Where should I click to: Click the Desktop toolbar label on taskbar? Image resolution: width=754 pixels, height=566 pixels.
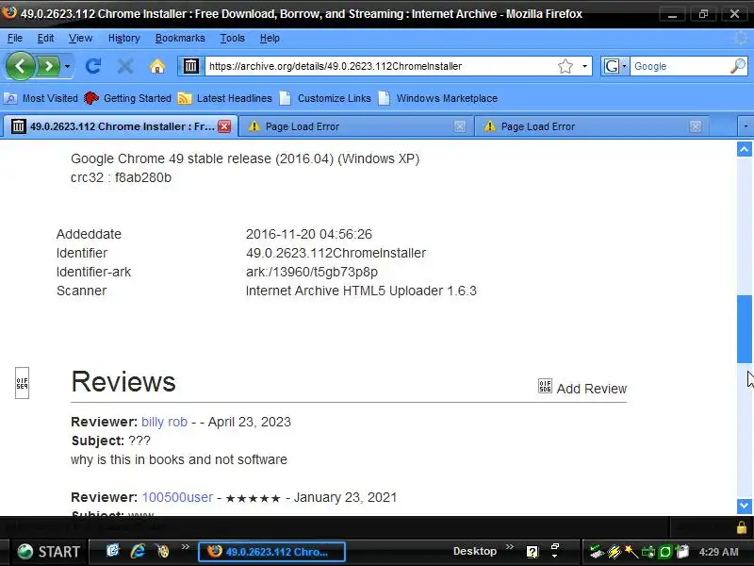click(x=475, y=551)
